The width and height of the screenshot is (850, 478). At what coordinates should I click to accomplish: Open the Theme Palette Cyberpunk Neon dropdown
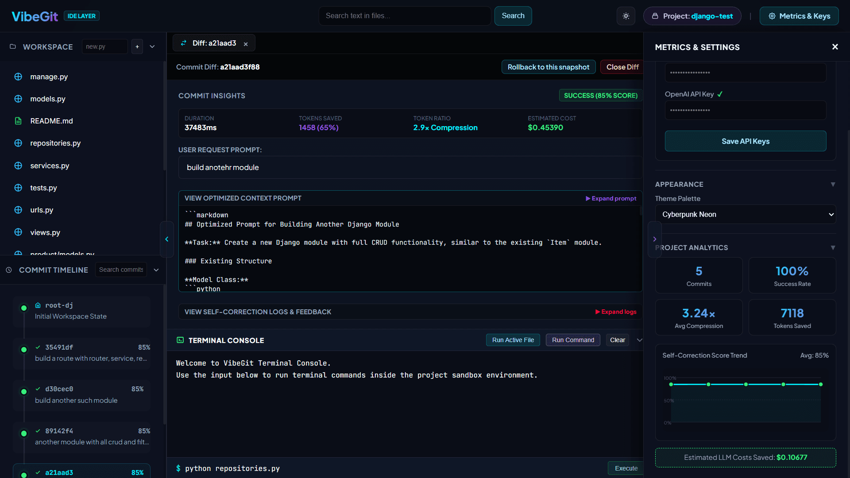point(746,214)
